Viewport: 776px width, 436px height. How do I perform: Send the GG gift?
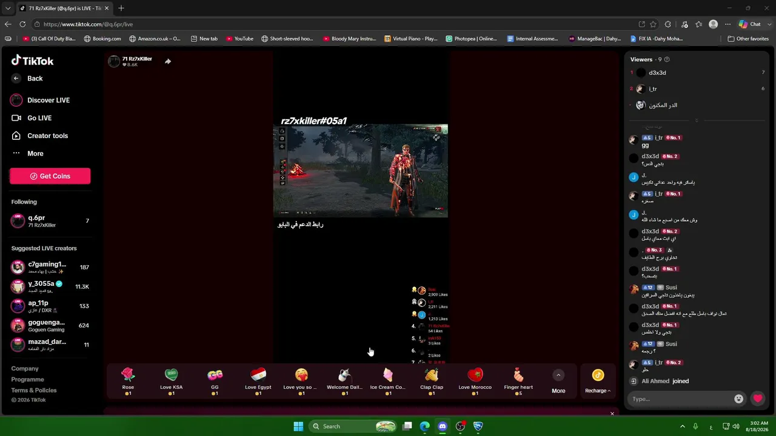pos(215,381)
